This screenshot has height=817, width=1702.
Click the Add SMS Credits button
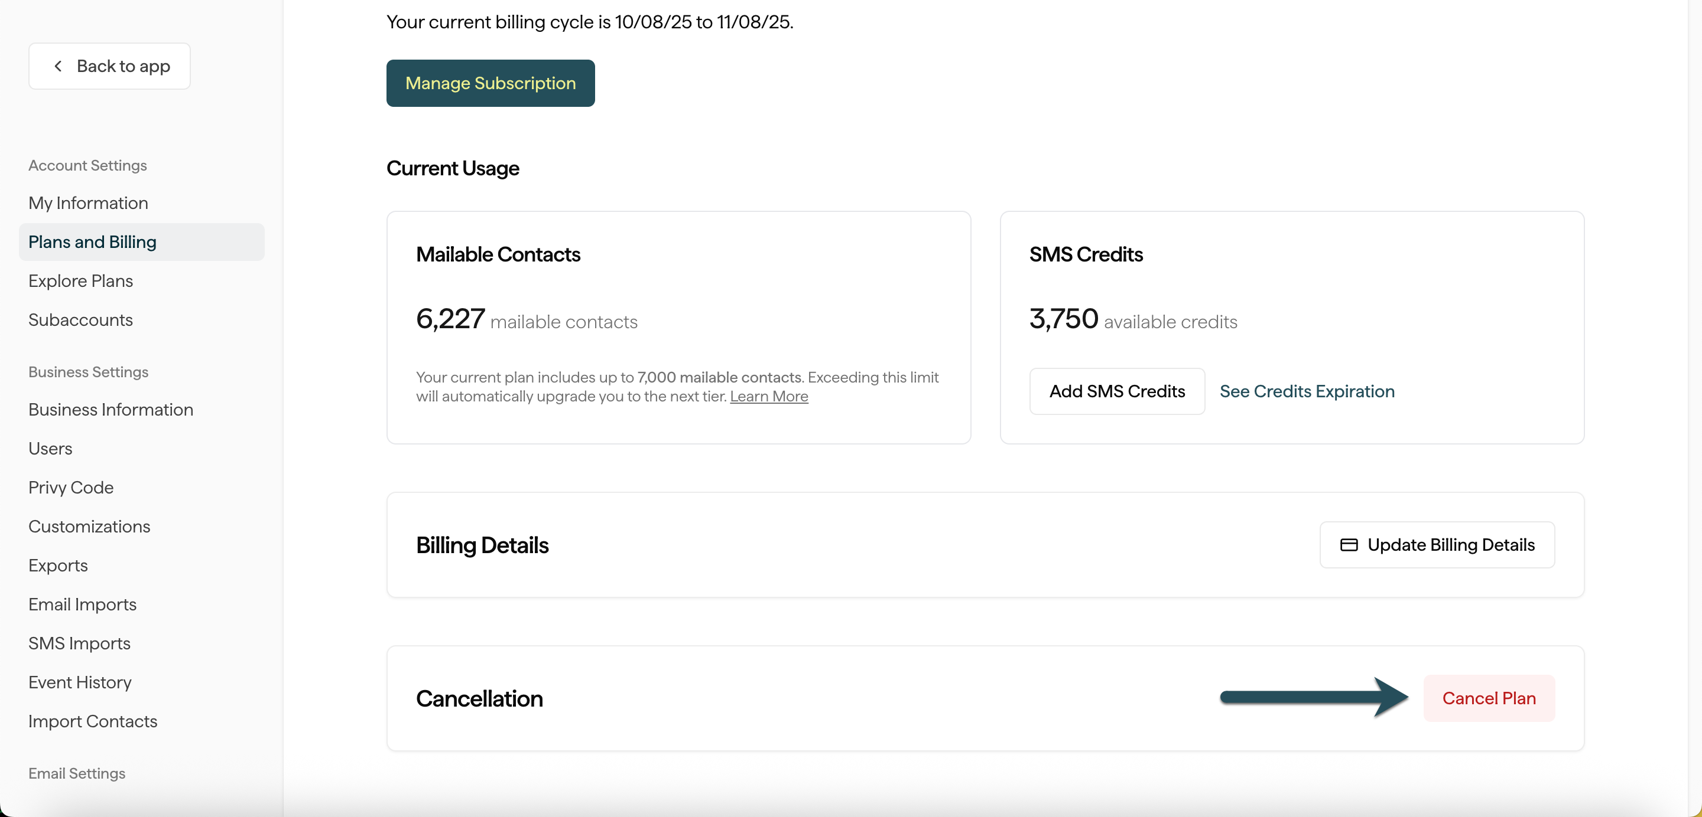pos(1116,391)
